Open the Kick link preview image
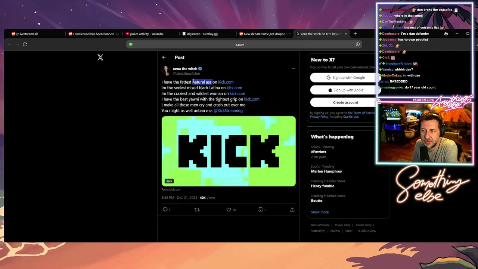Viewport: 478px width, 269px height. (229, 151)
